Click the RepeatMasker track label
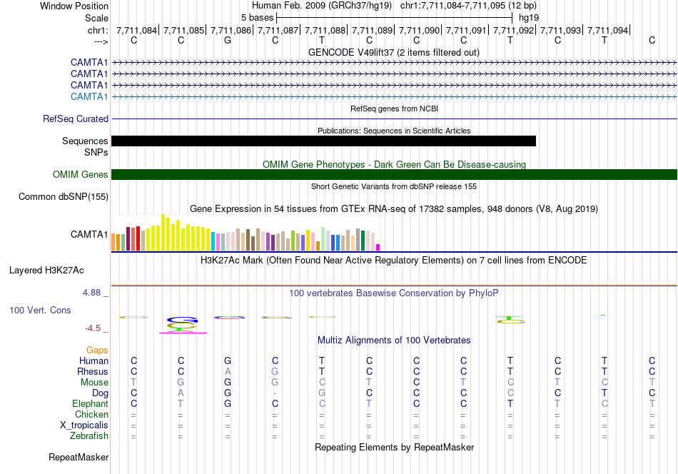This screenshot has width=678, height=474. tap(79, 458)
